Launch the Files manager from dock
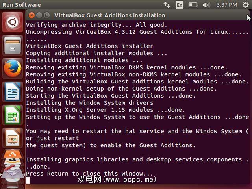 [x=13, y=45]
